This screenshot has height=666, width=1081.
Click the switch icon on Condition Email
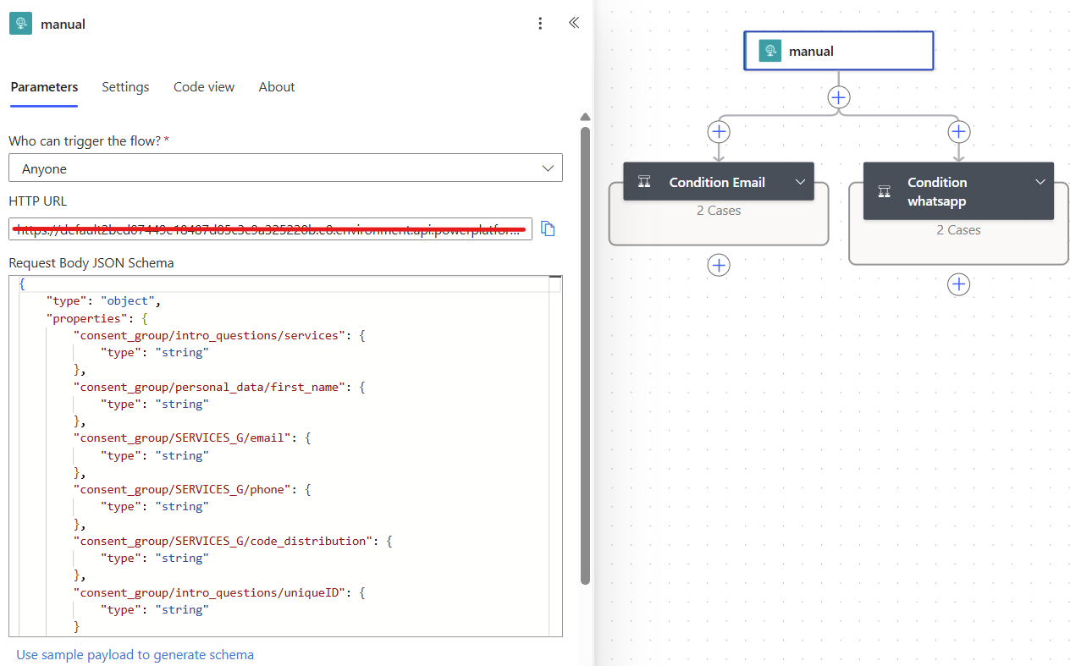point(644,182)
